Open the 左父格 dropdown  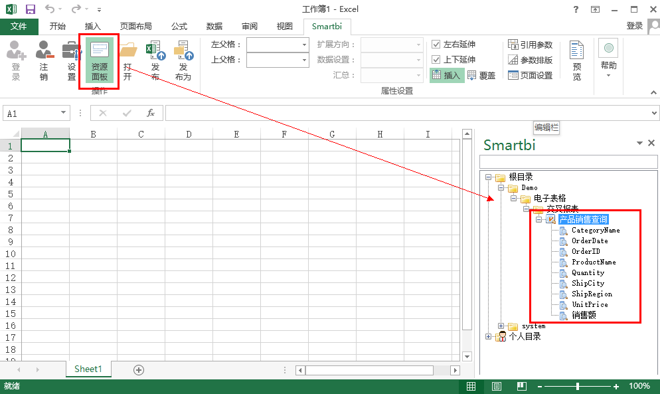[304, 45]
